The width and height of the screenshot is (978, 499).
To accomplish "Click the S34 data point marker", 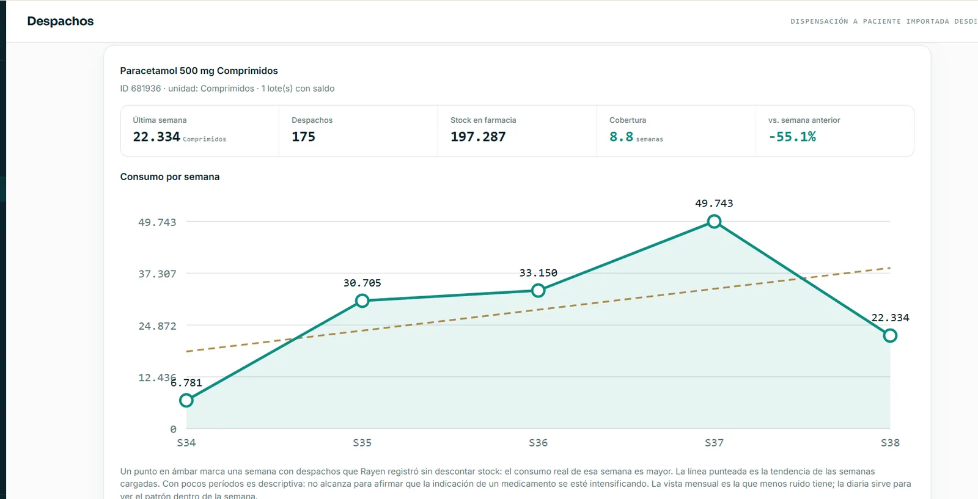I will [x=186, y=401].
